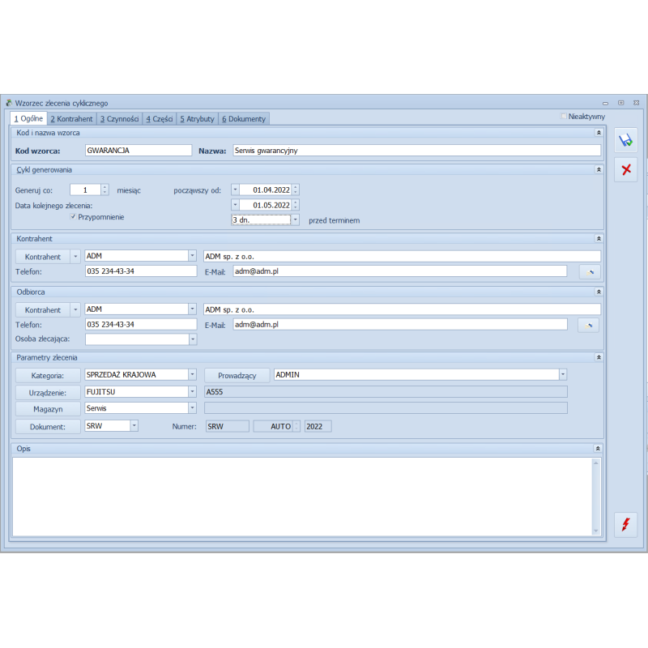Screen dimensions: 648x648
Task: Expand the 3 dn. reminder dropdown
Action: tap(295, 220)
